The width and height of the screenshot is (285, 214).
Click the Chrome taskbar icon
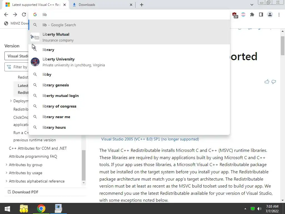[x=41, y=208]
